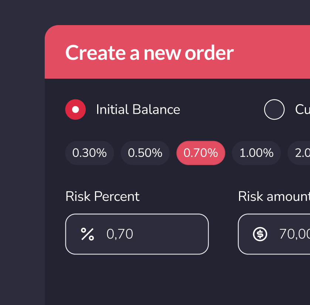
Task: Select the Initial Balance radio button
Action: click(x=75, y=110)
